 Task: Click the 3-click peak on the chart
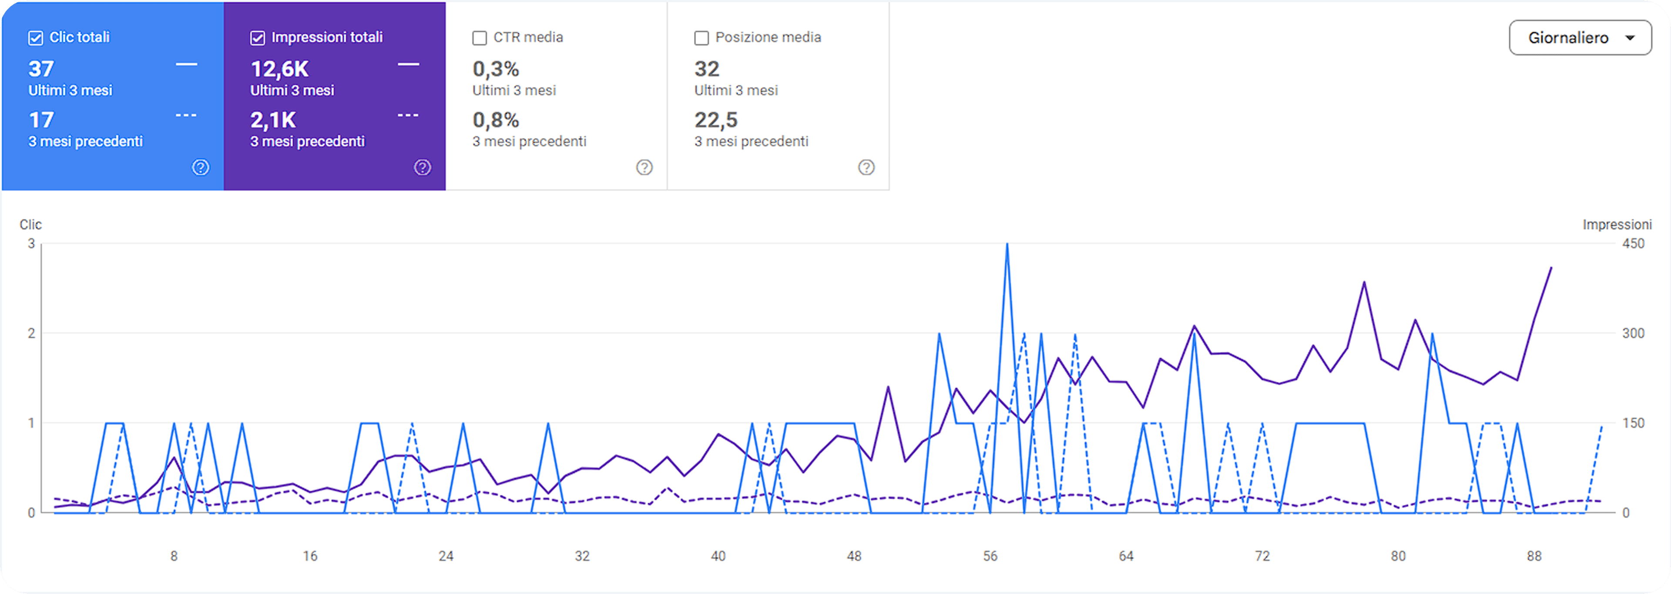(1007, 244)
